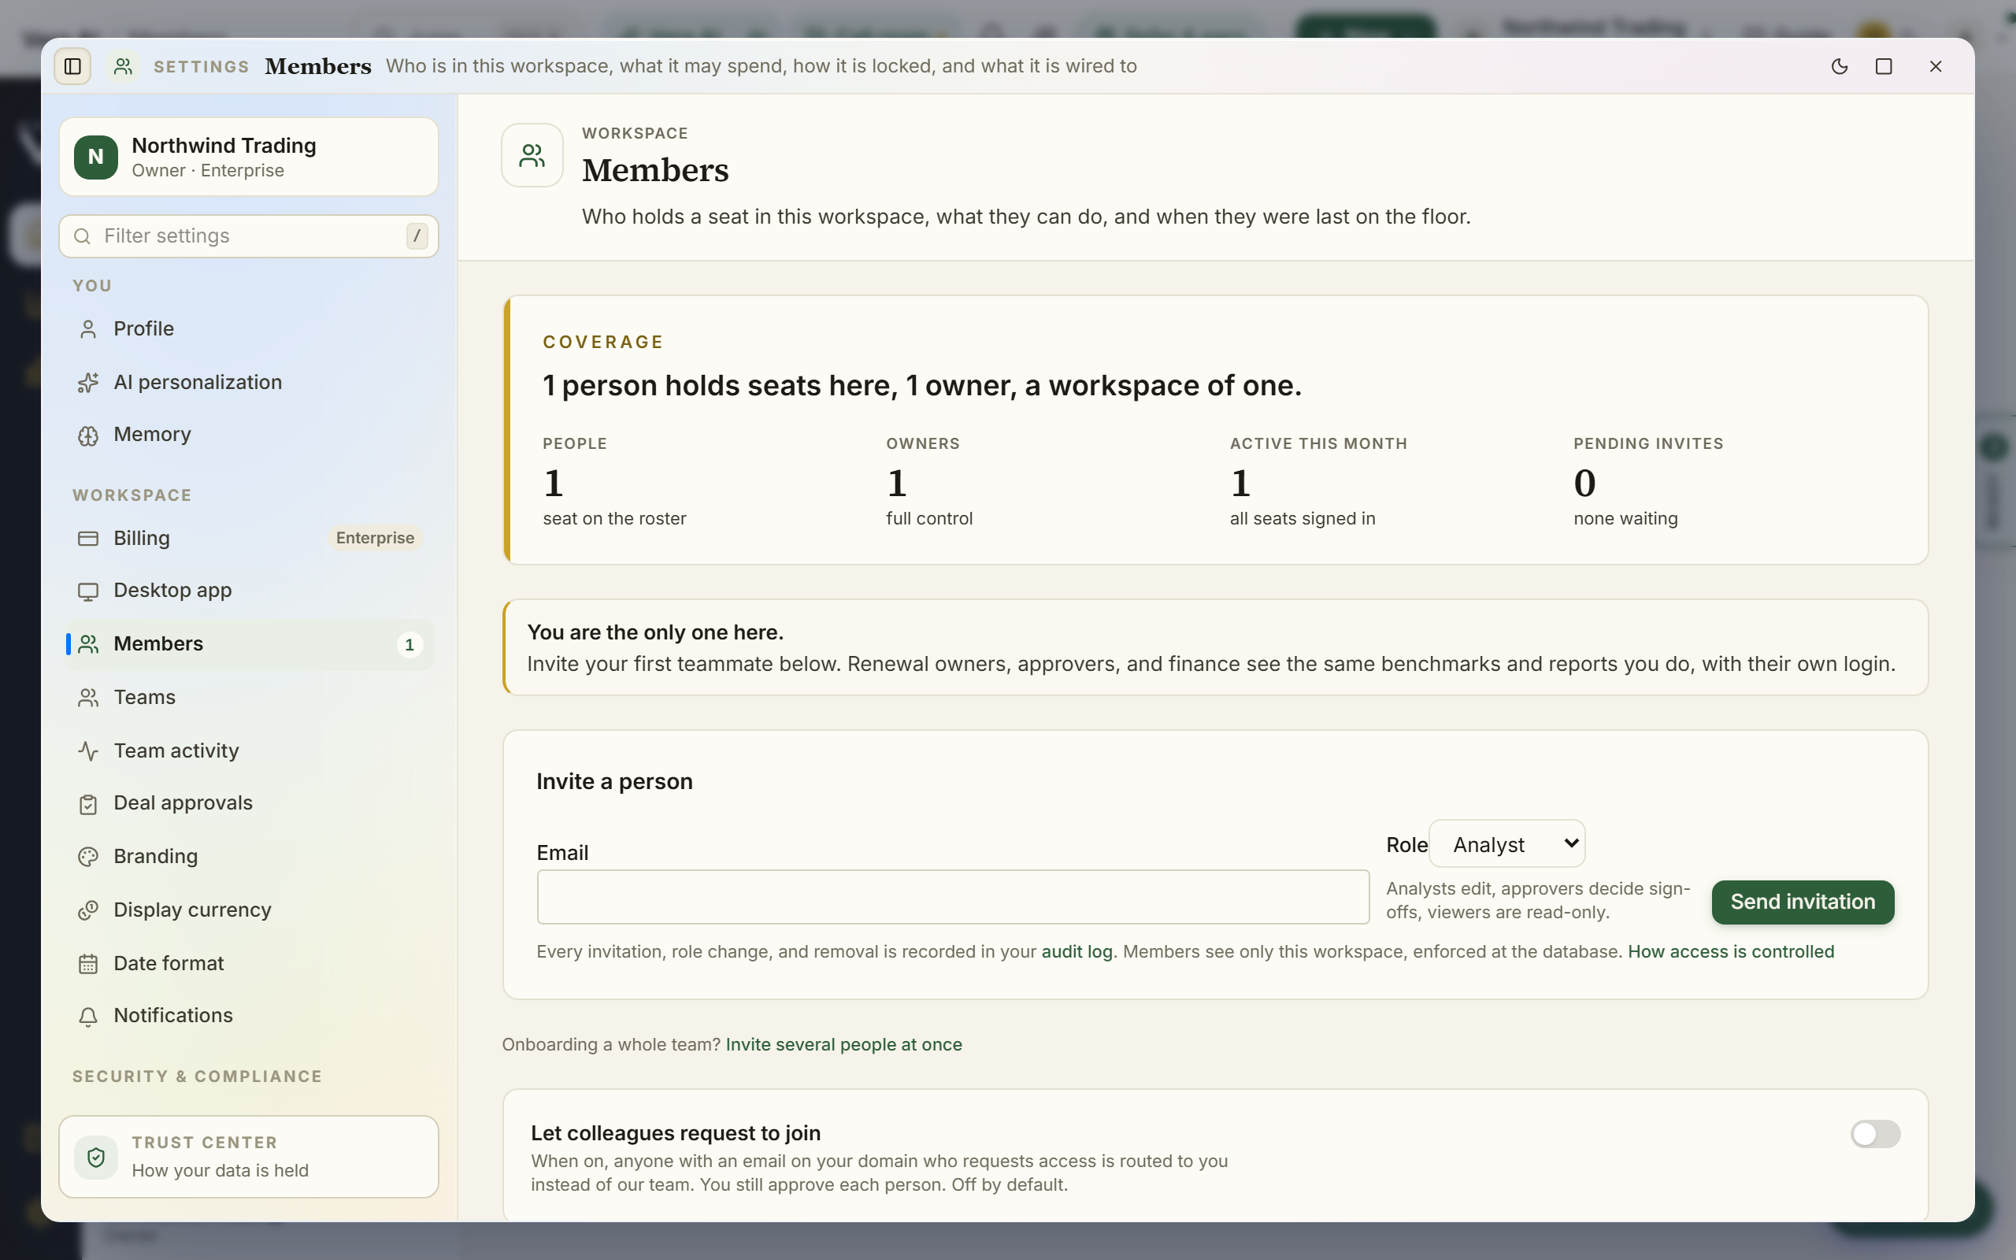
Task: Toggle the sidebar panel icon
Action: tap(72, 66)
